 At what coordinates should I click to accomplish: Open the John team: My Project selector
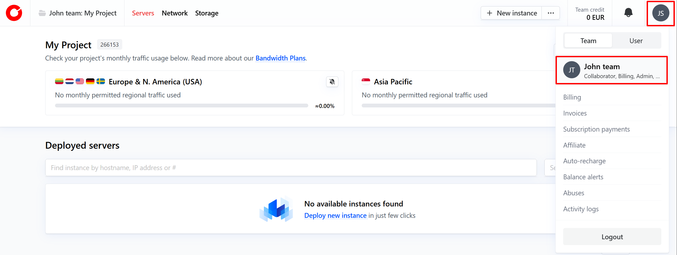point(82,13)
